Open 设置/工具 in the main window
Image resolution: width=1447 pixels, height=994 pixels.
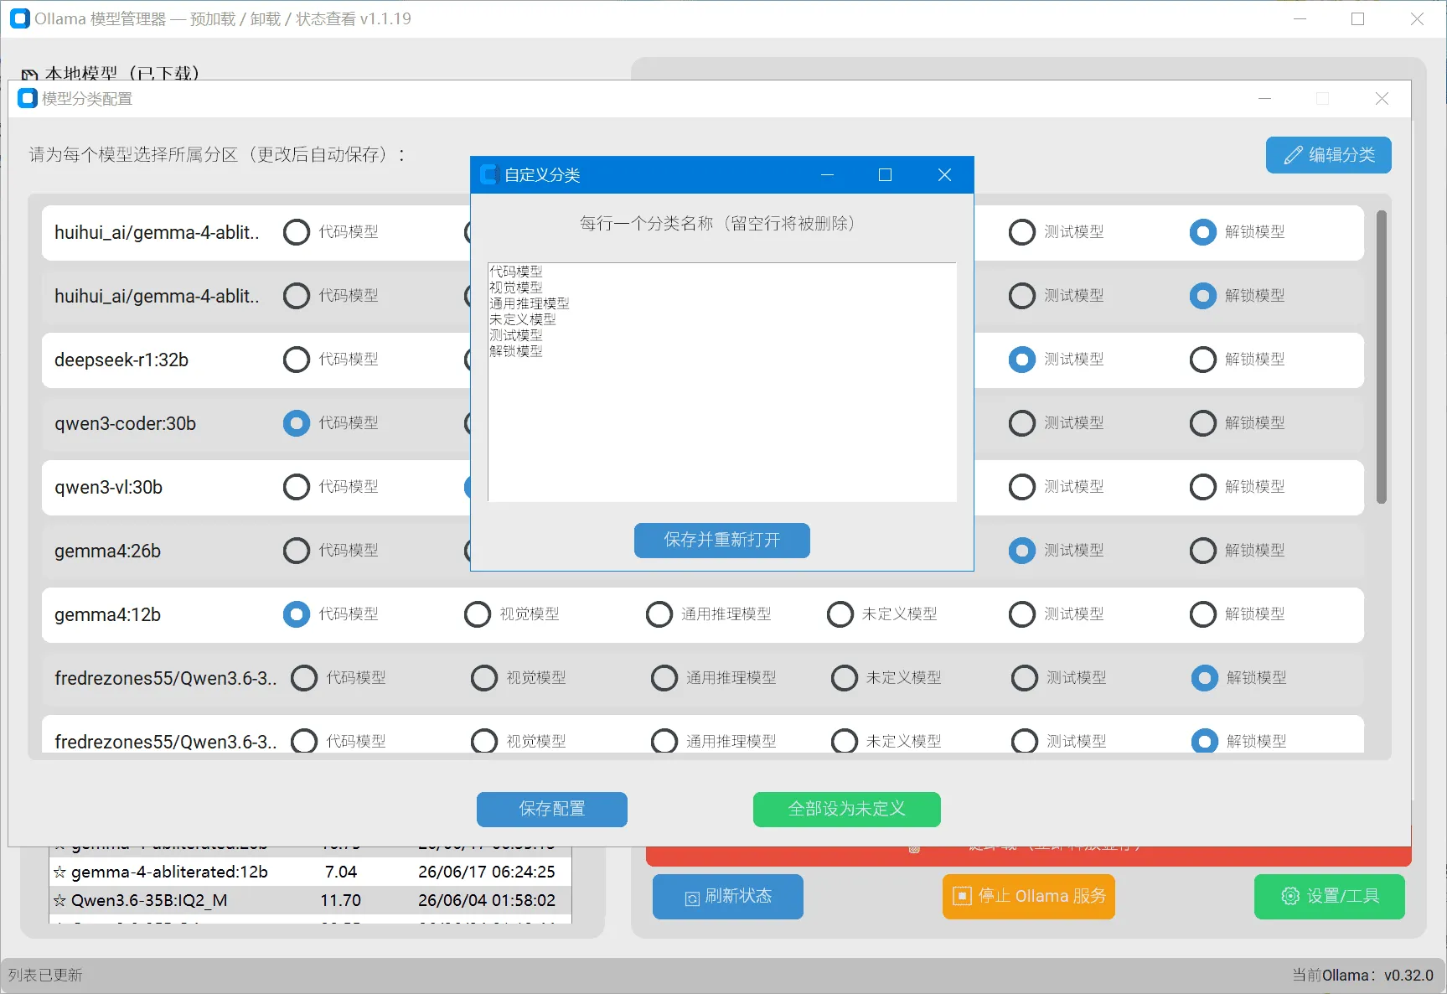(1329, 896)
